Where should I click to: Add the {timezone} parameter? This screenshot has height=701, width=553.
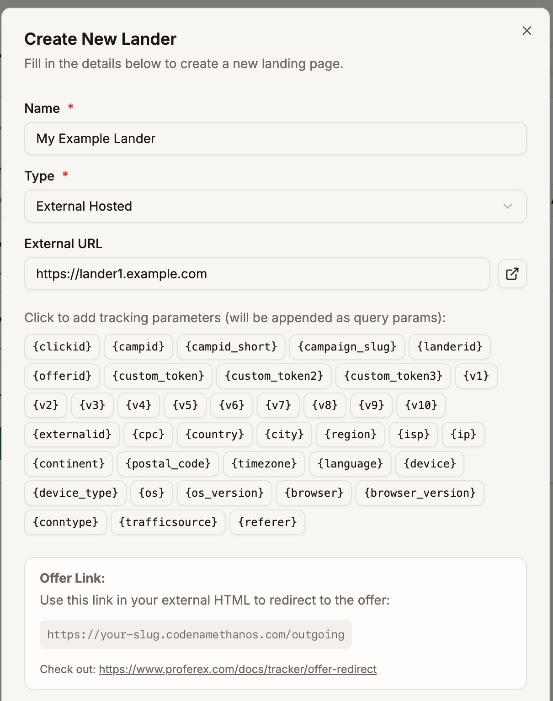(x=264, y=463)
